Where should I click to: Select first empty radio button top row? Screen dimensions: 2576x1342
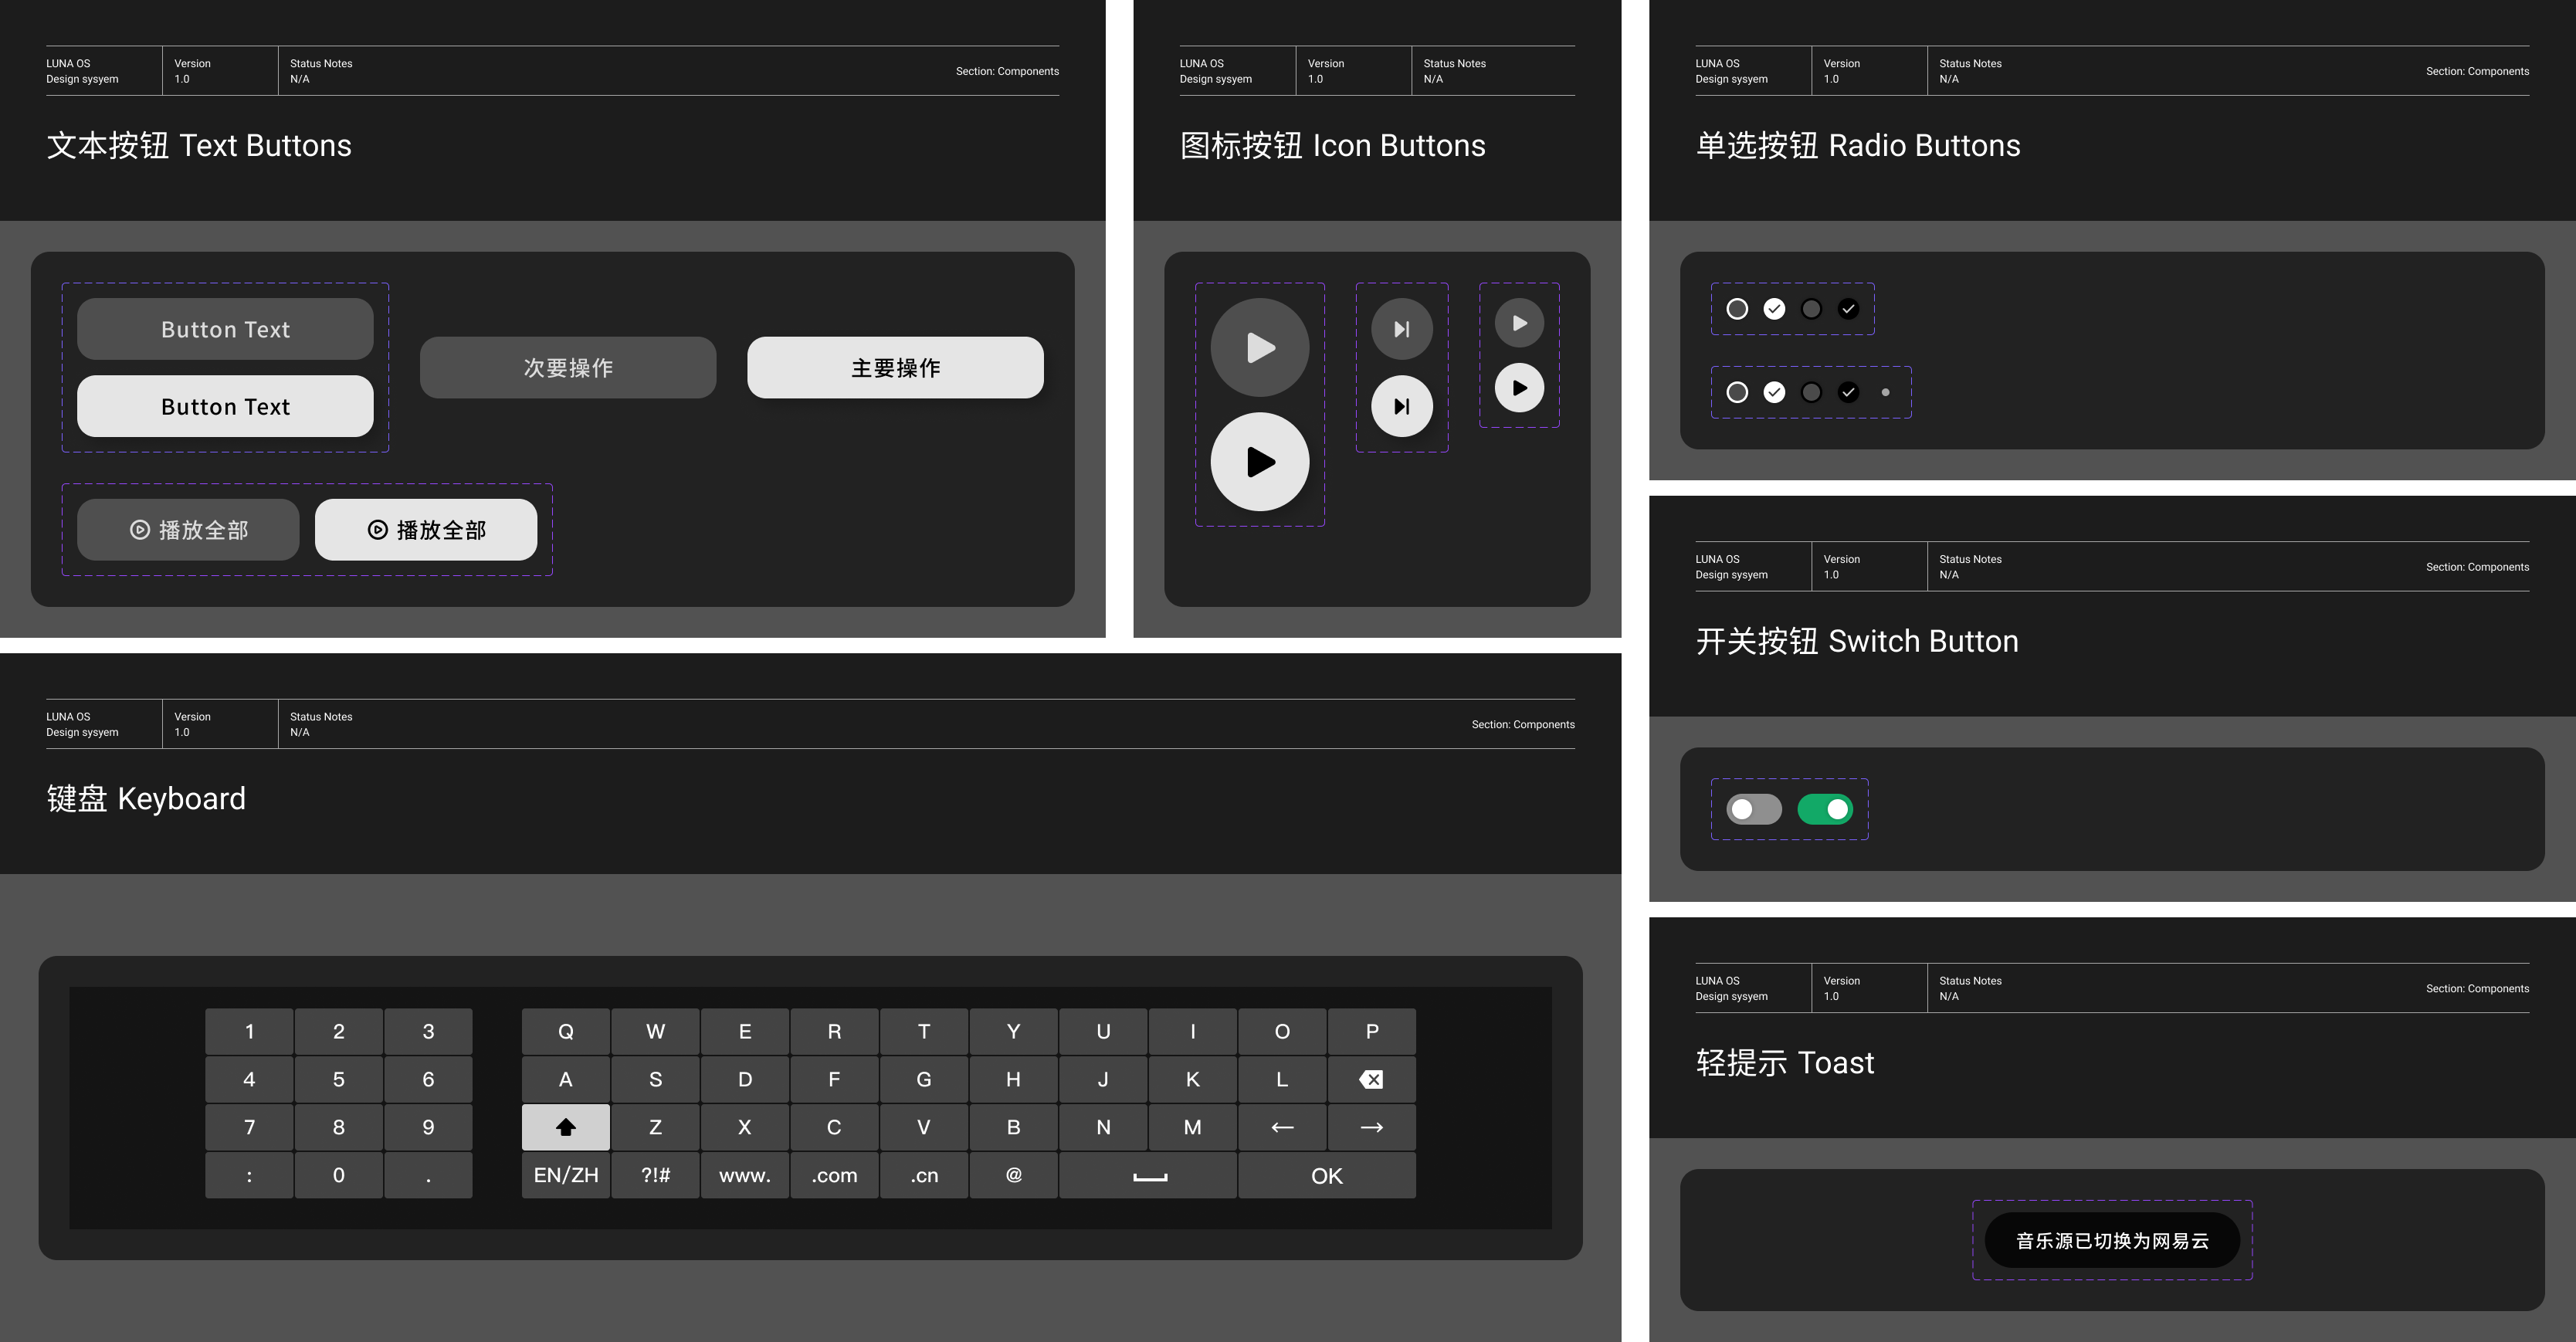click(x=1737, y=309)
